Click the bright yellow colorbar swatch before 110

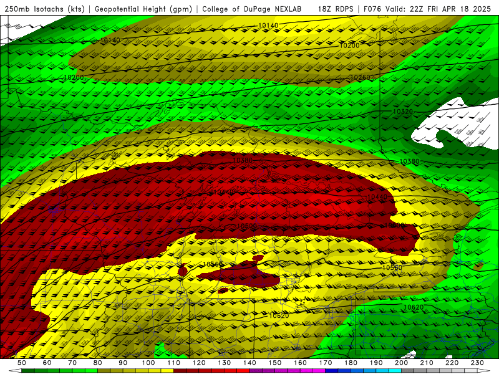[x=167, y=371]
